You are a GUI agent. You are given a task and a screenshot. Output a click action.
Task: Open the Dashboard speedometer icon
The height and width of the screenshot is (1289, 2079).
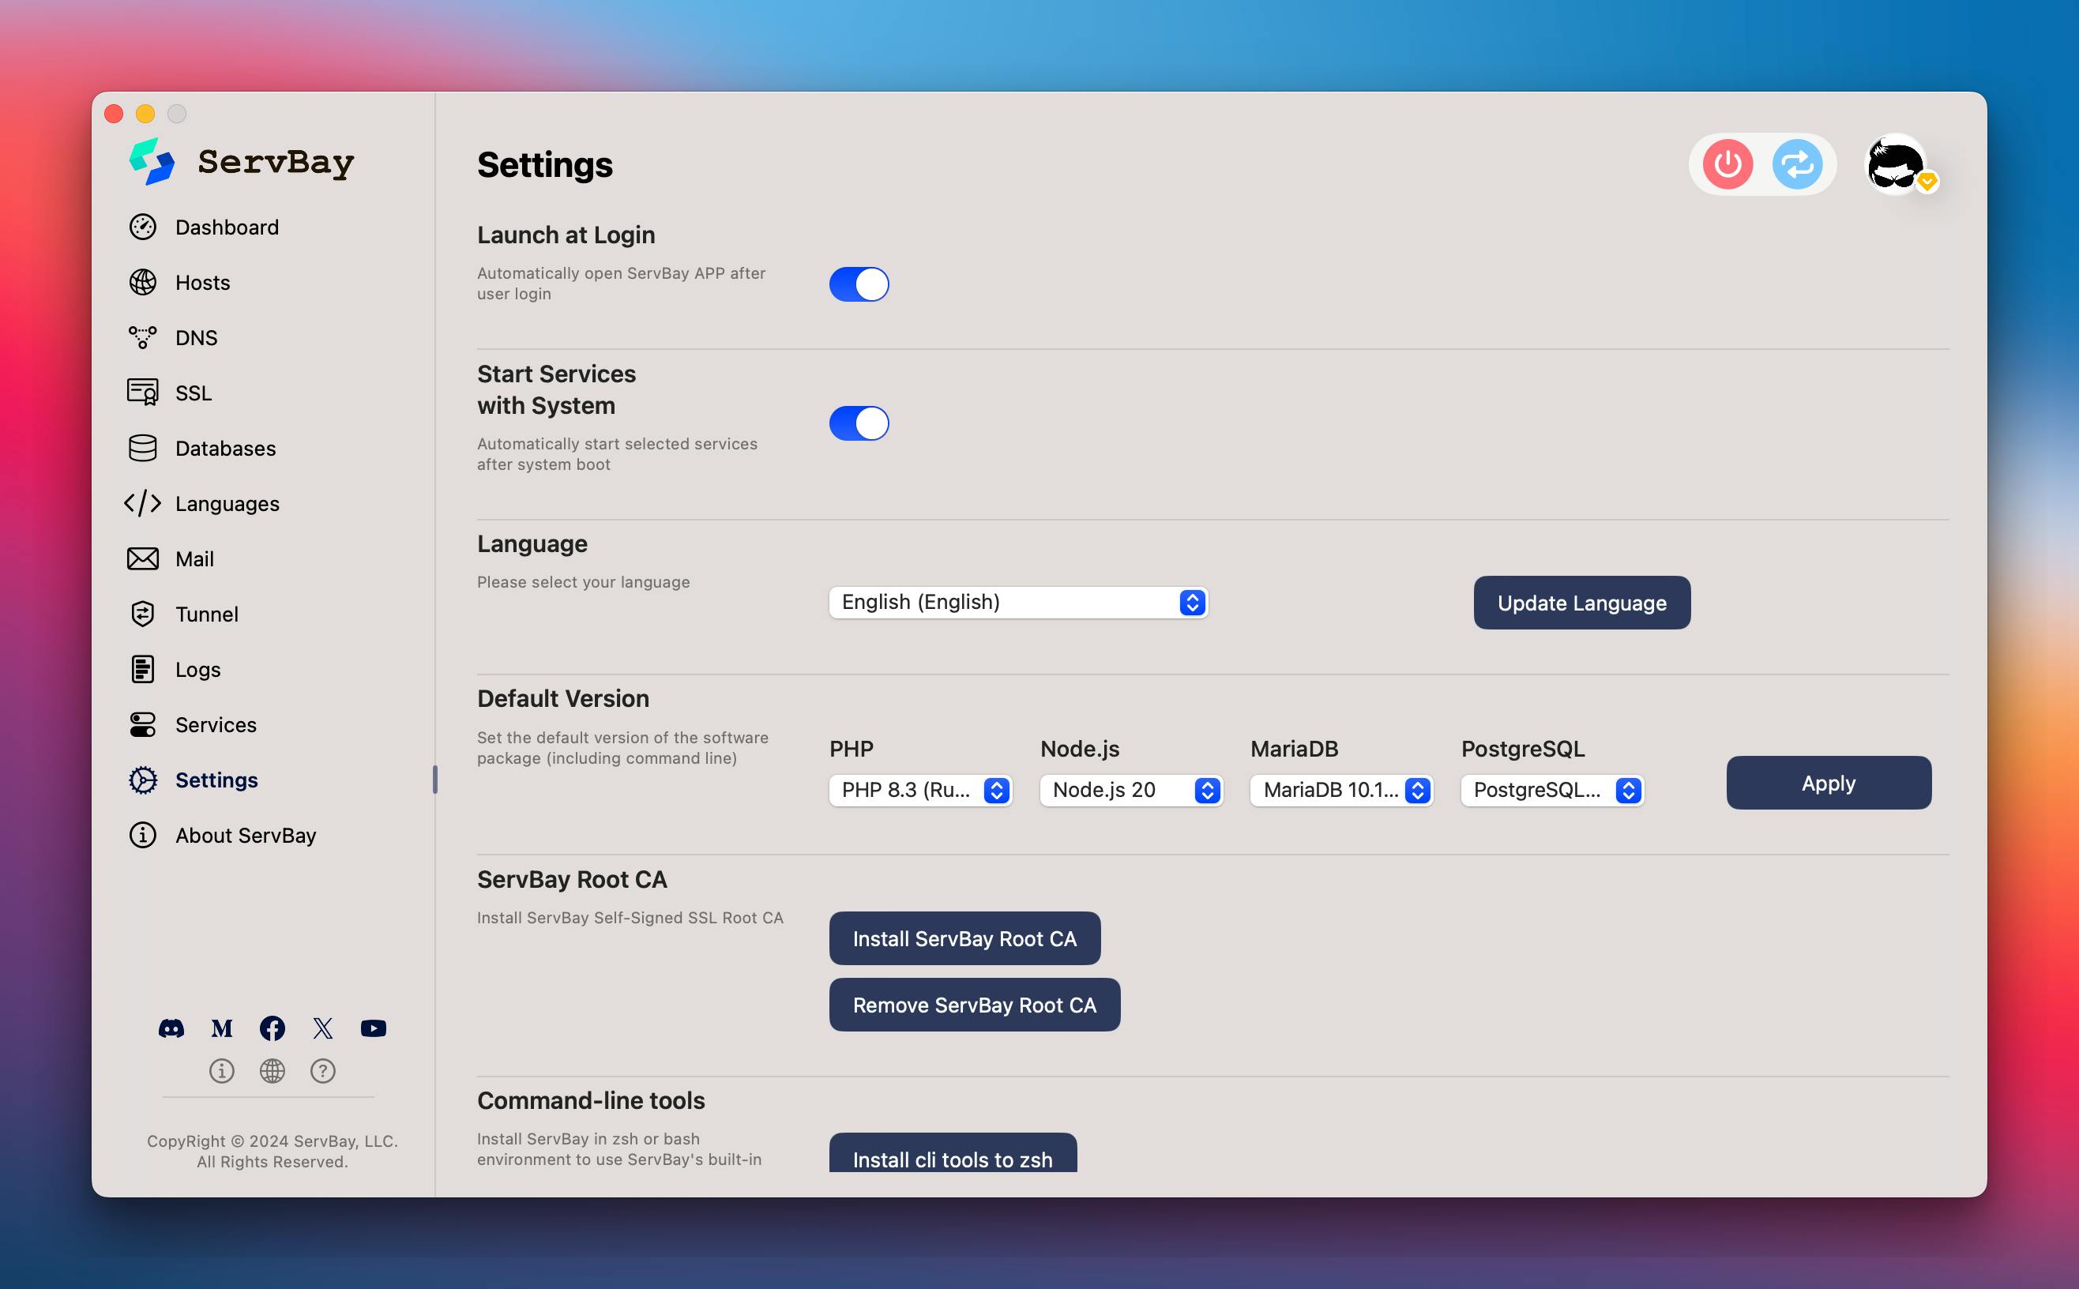[142, 227]
